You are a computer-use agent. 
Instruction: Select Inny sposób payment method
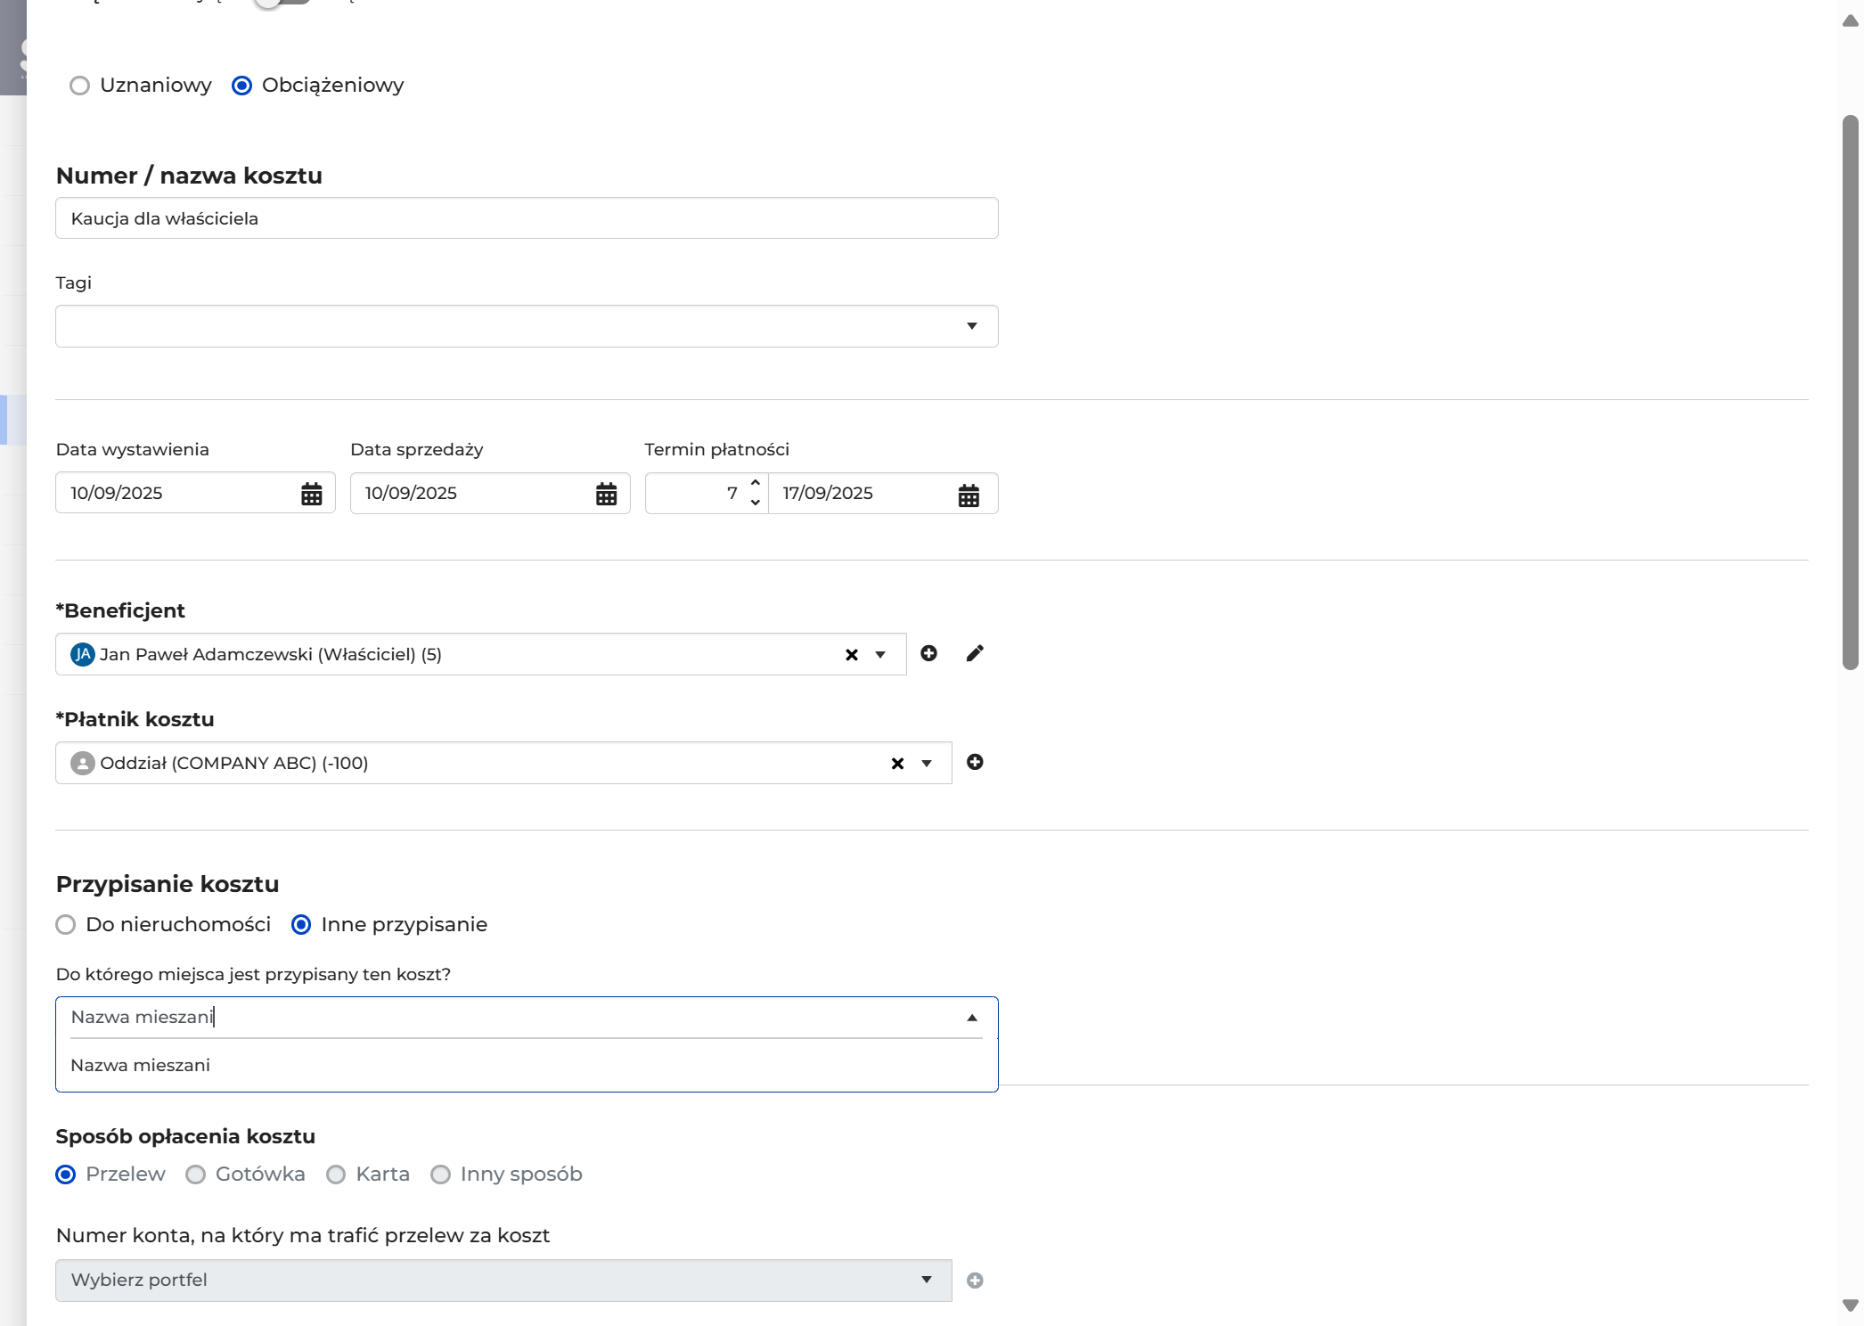(440, 1175)
